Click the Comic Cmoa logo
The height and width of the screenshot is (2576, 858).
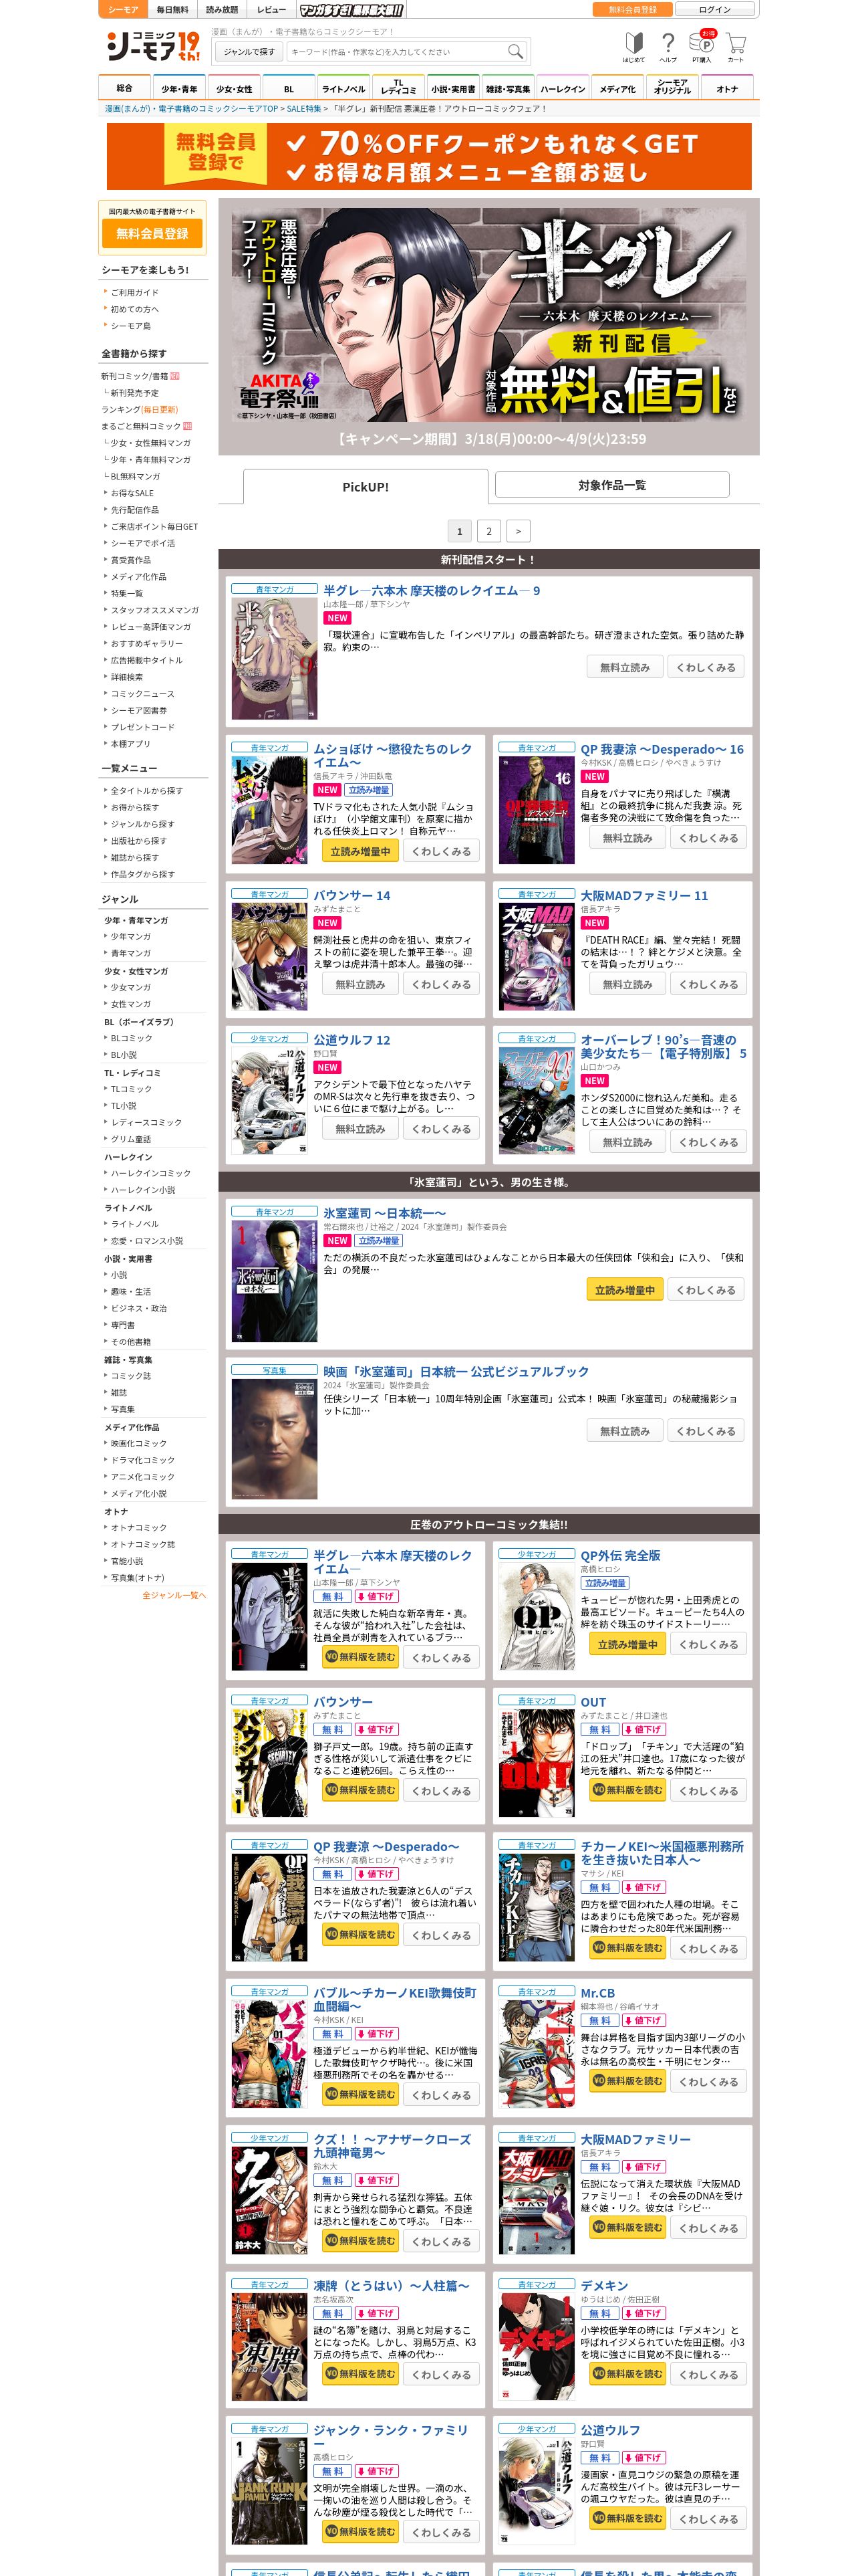coord(153,45)
